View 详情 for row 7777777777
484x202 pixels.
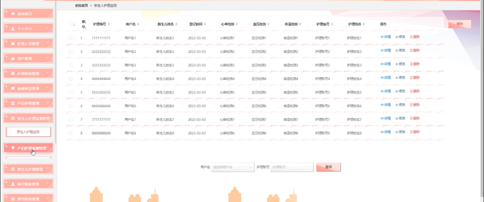385,118
